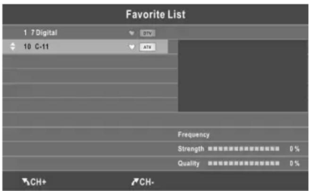Click the arrow icon before CH-
The image size is (311, 191).
134,181
